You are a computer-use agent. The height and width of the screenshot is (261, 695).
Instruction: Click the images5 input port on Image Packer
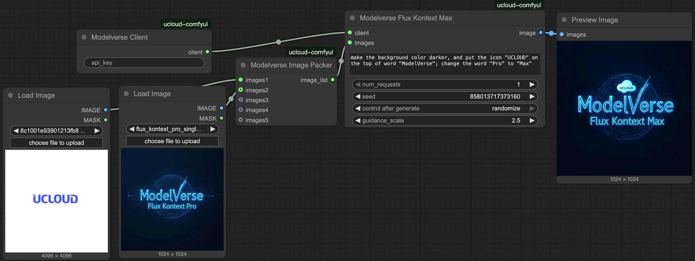point(240,120)
